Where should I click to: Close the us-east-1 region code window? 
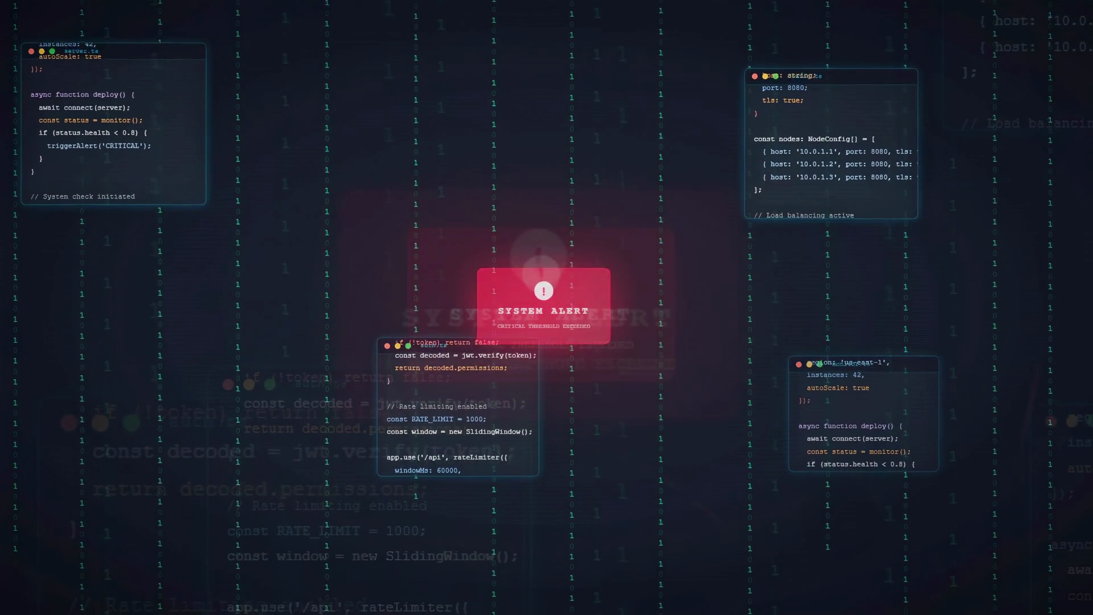(x=799, y=364)
